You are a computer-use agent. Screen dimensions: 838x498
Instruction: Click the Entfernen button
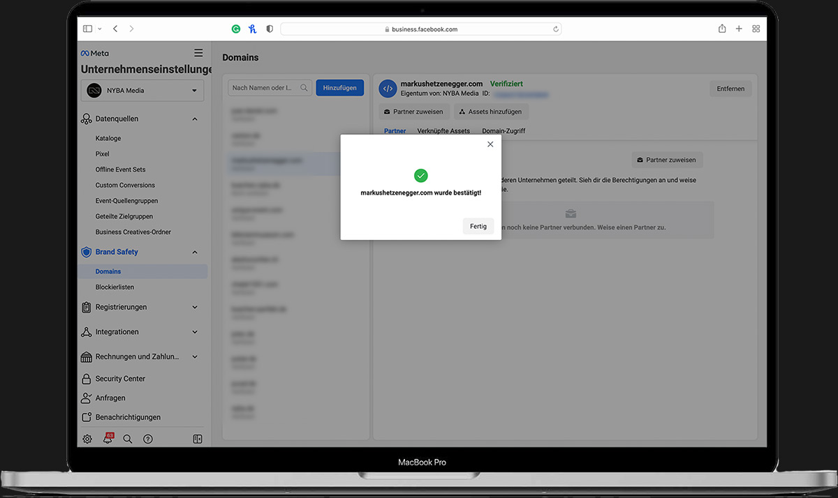pyautogui.click(x=730, y=89)
